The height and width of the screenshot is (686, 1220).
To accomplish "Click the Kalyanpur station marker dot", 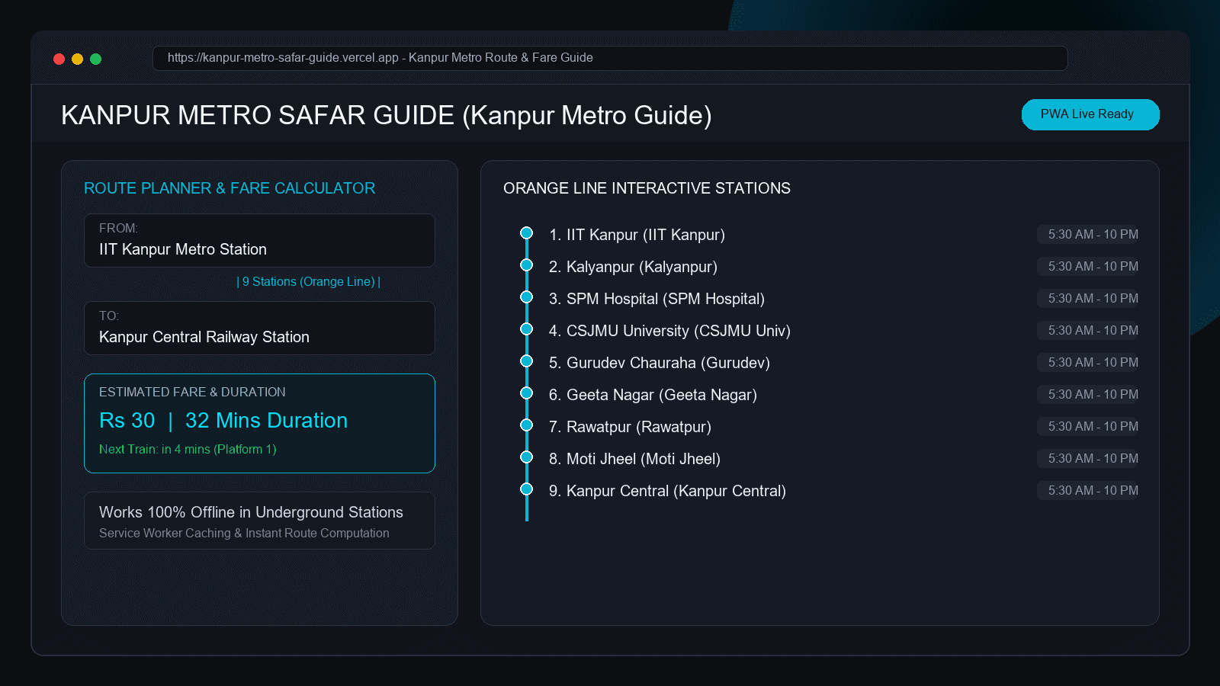I will [526, 265].
